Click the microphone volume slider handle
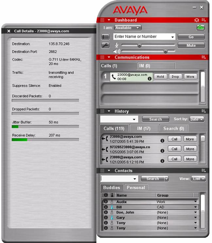Screen dimensions: 212x243 tap(139, 46)
